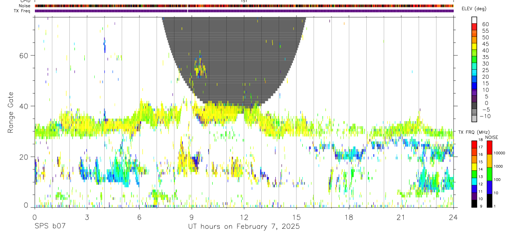Click the 35 label on ELEV scale
Viewport: 510px width, 235px height.
(485, 57)
